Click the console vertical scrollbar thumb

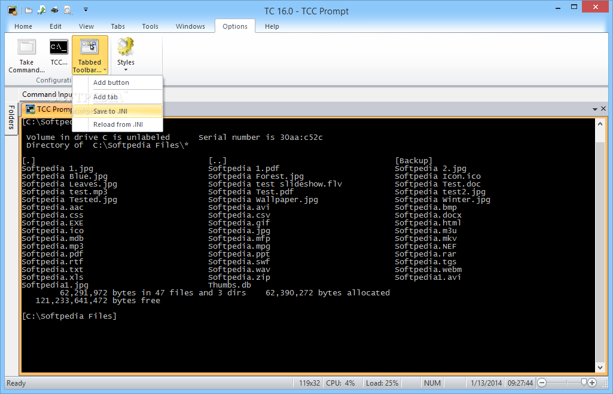[600, 252]
